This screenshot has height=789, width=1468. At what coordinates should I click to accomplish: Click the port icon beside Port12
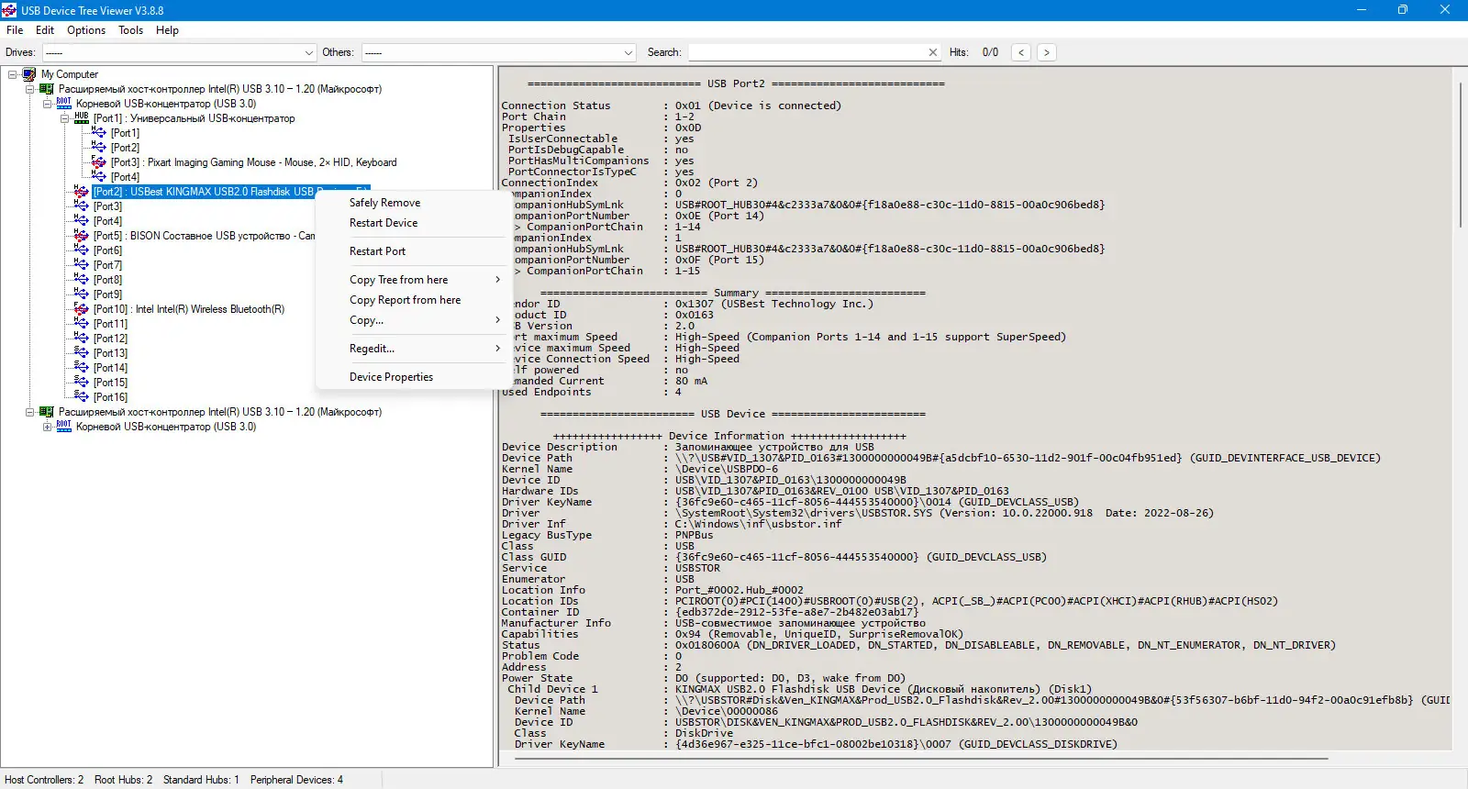point(82,339)
